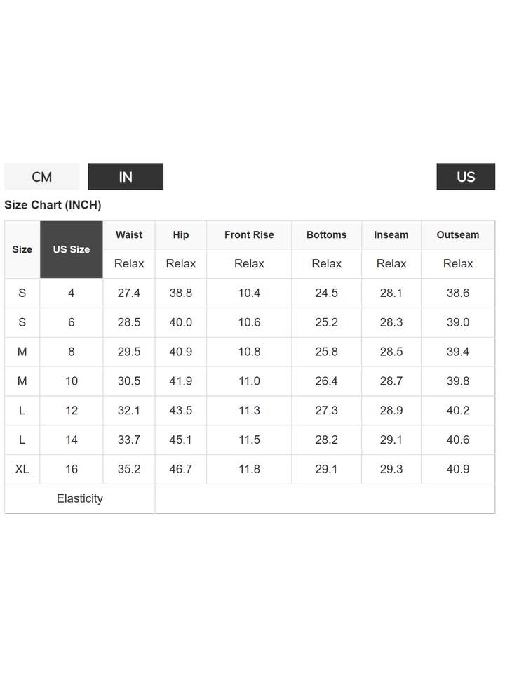This screenshot has height=674, width=505.
Task: Select US size 4 cell
Action: point(72,293)
